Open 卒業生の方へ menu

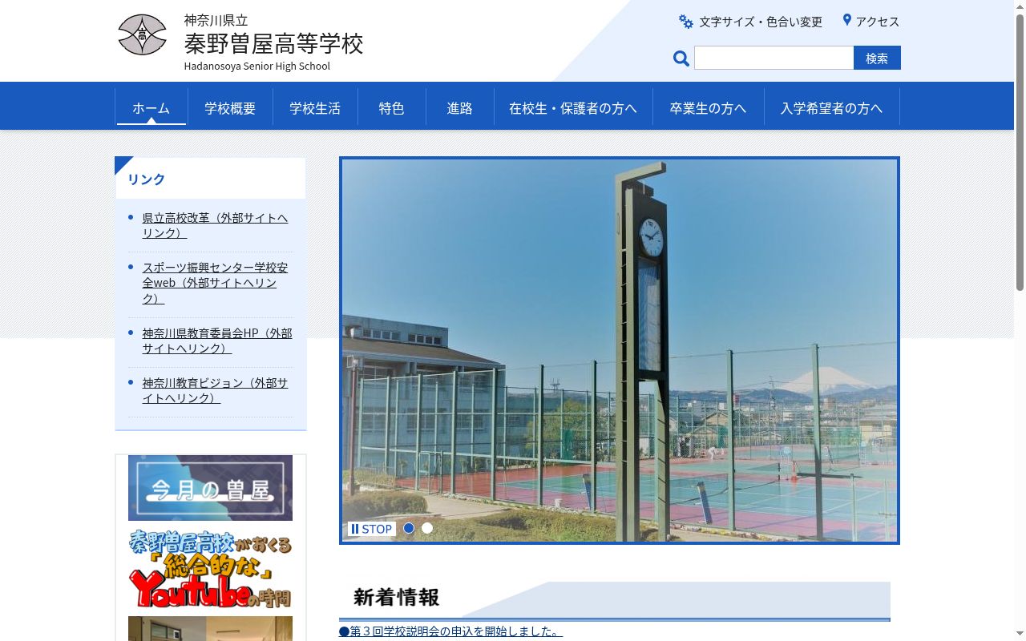pyautogui.click(x=708, y=107)
